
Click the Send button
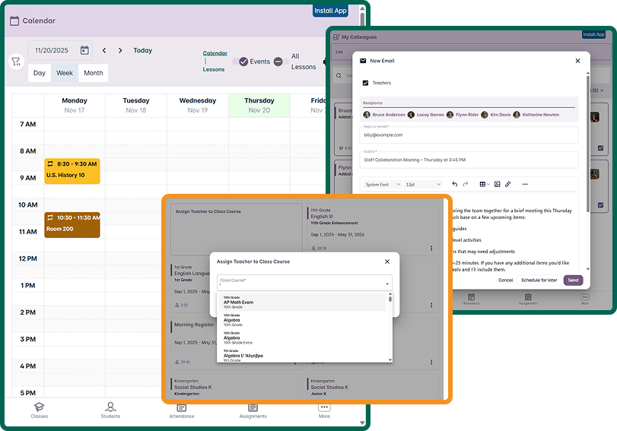click(573, 280)
